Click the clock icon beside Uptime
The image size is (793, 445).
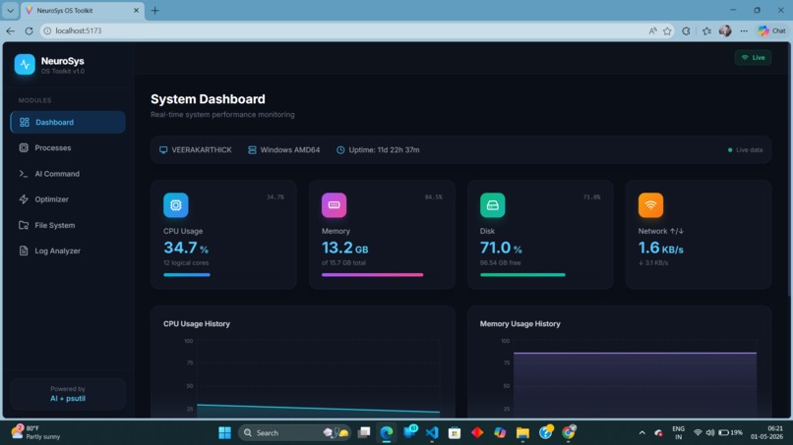point(340,150)
